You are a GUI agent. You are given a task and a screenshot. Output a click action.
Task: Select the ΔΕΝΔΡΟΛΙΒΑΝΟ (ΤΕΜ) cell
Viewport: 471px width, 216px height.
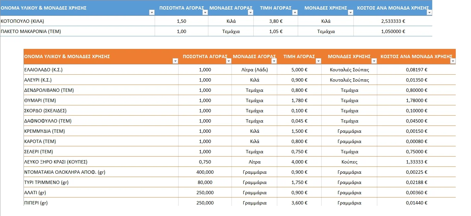point(101,90)
